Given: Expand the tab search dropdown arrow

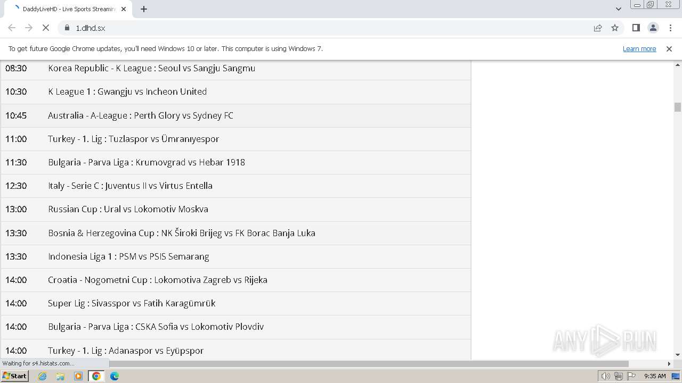Looking at the screenshot, I should [618, 9].
